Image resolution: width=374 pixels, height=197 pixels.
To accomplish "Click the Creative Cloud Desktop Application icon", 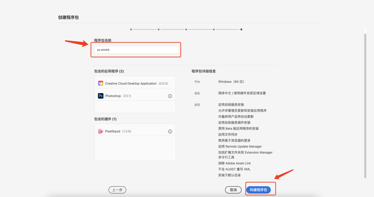I will pyautogui.click(x=101, y=83).
